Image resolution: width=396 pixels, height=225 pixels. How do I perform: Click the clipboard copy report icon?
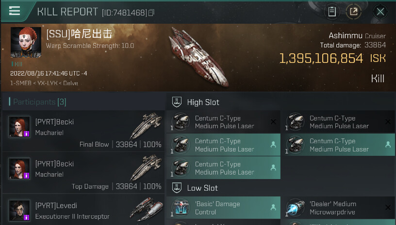332,12
